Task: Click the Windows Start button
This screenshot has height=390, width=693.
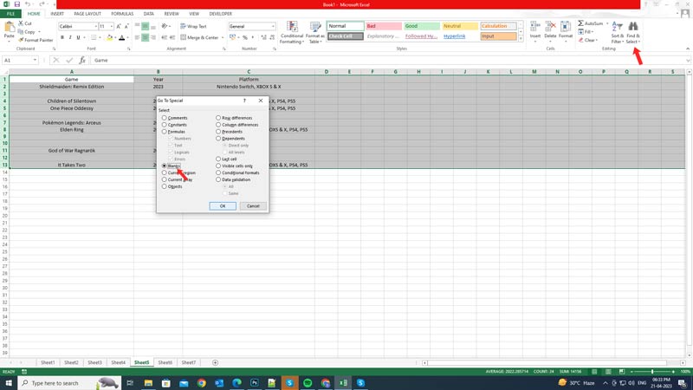Action: (x=9, y=383)
